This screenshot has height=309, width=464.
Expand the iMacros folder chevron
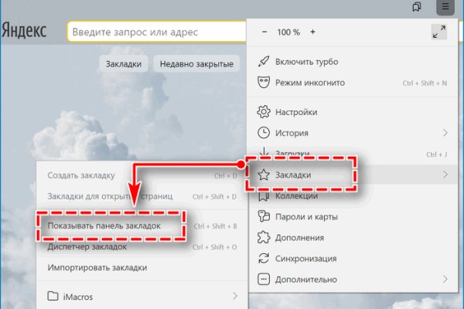point(234,296)
